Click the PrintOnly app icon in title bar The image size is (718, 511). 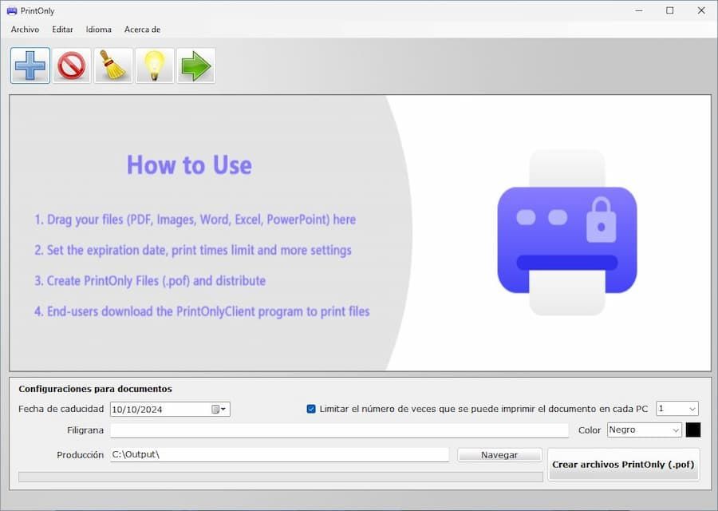(12, 10)
